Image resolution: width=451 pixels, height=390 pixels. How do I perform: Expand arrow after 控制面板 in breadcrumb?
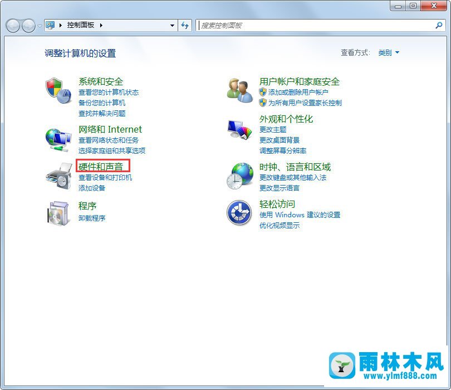101,25
